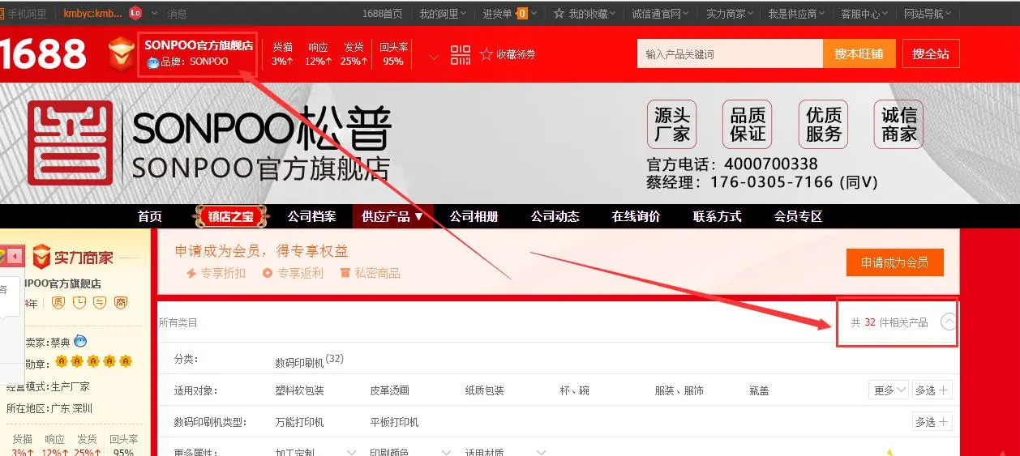Collapse the filter panel with round arrow

(x=949, y=322)
